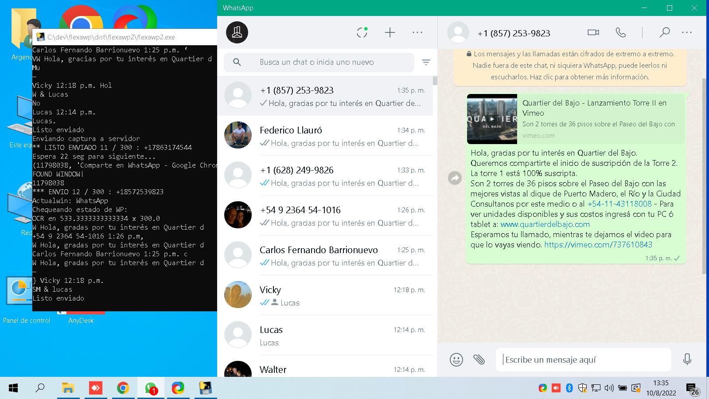Start a video call with the contact

[593, 32]
